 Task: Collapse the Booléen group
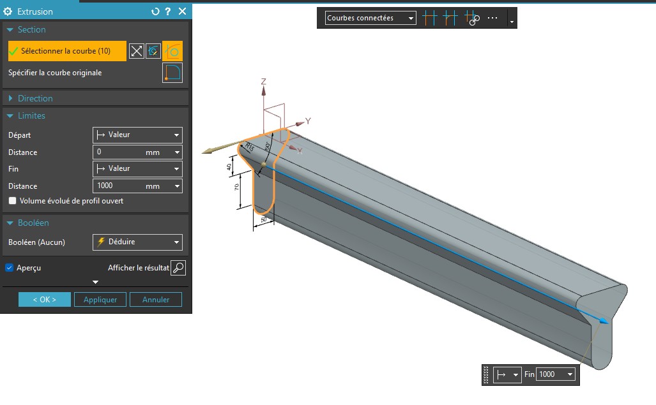click(10, 223)
